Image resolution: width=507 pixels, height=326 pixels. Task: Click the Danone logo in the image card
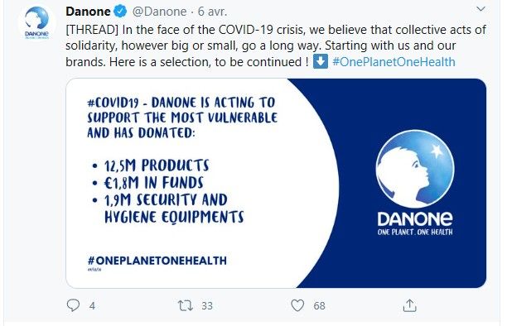(x=415, y=183)
